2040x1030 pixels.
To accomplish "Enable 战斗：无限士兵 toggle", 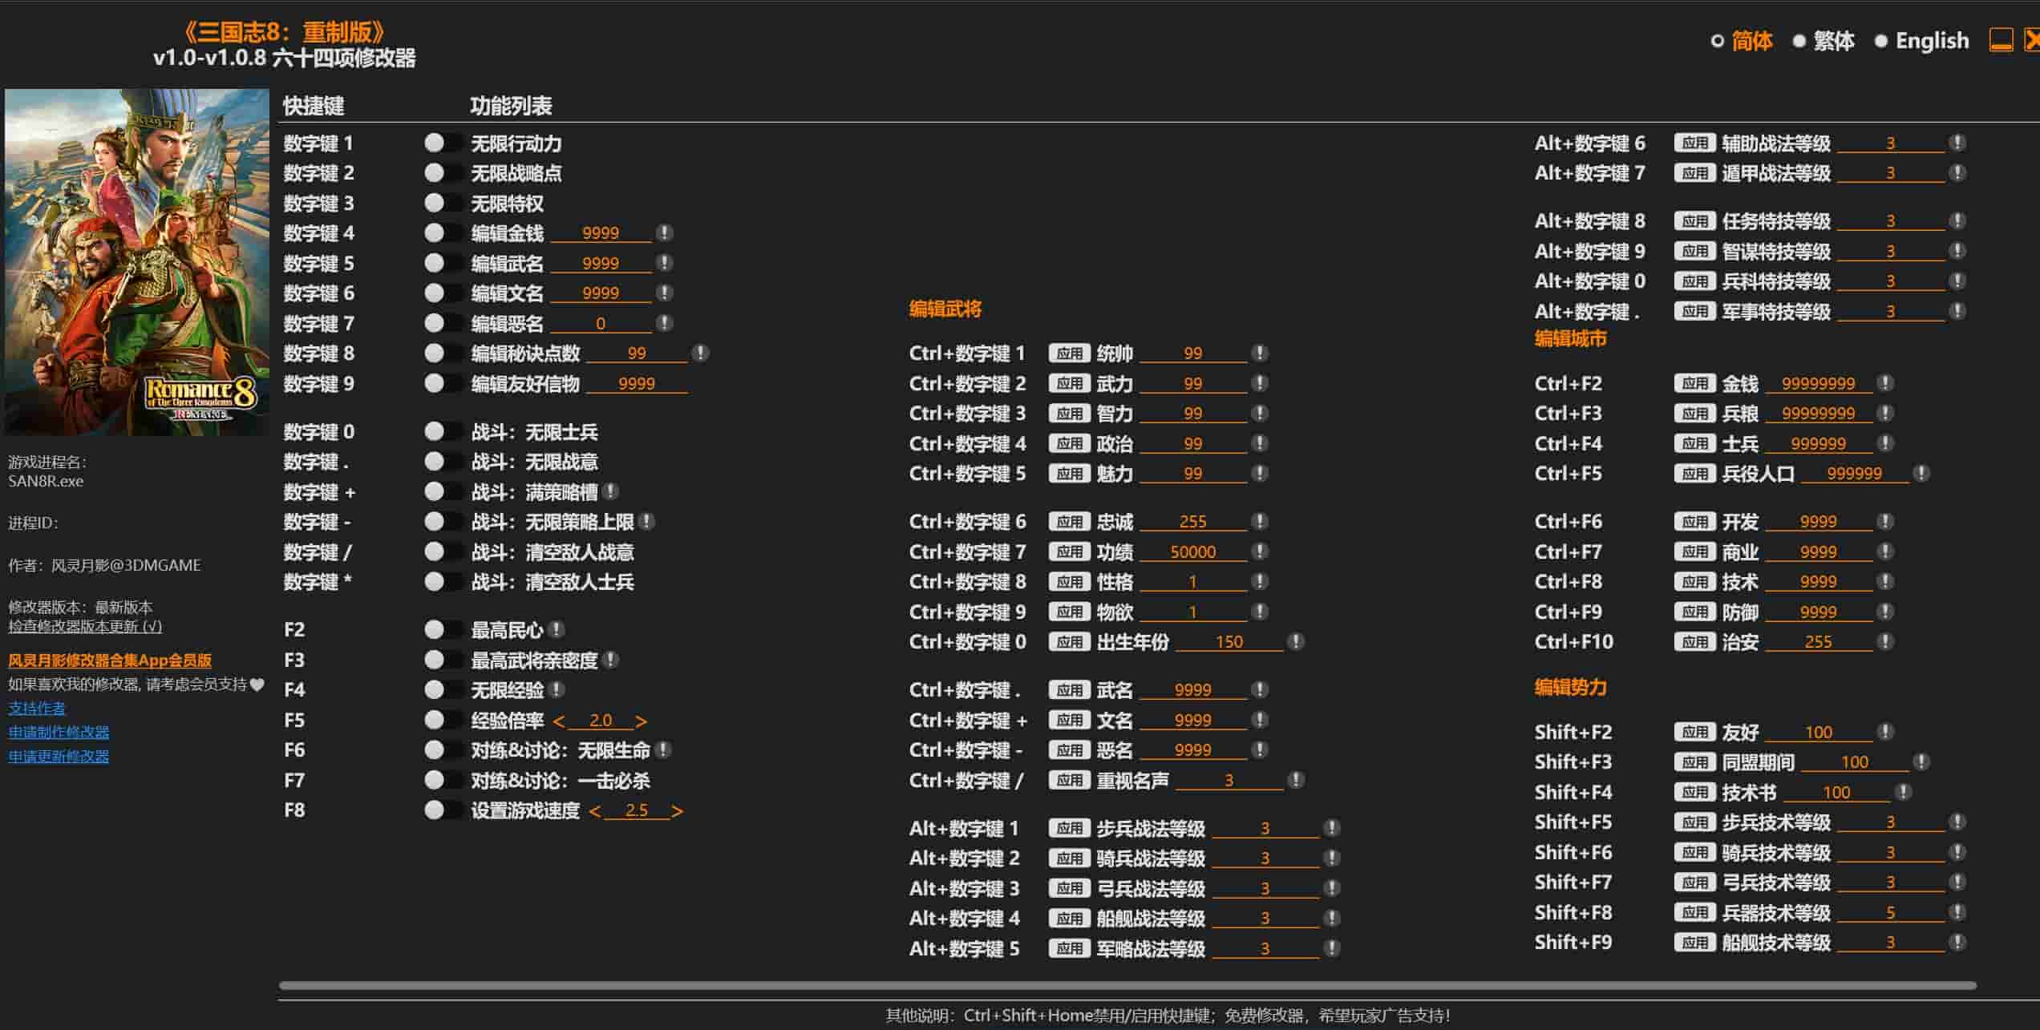I will 442,432.
